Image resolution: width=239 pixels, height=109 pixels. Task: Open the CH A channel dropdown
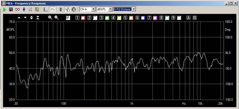(x=93, y=9)
